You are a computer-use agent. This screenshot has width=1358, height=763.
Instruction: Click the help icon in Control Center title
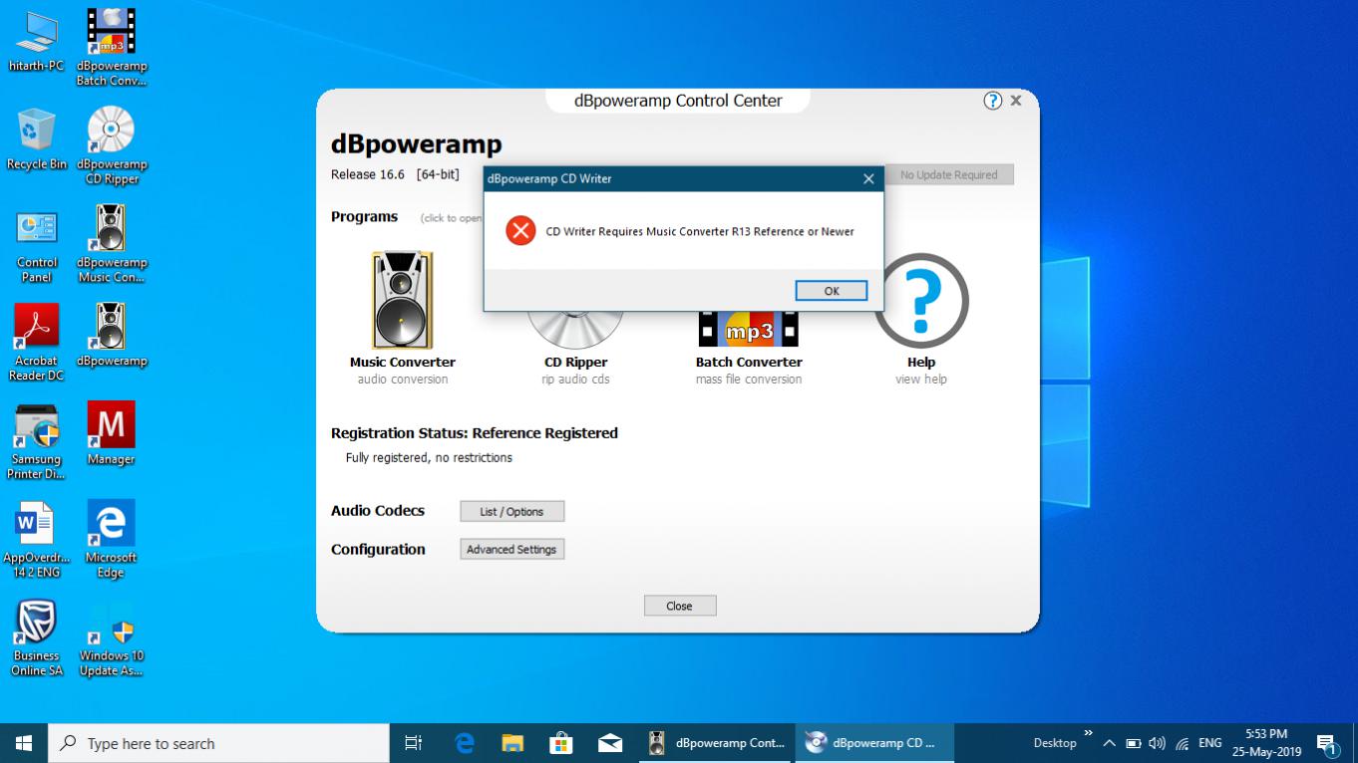[x=992, y=101]
